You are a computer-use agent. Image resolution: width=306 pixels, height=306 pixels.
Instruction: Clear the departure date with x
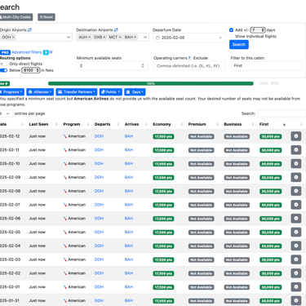(x=220, y=38)
